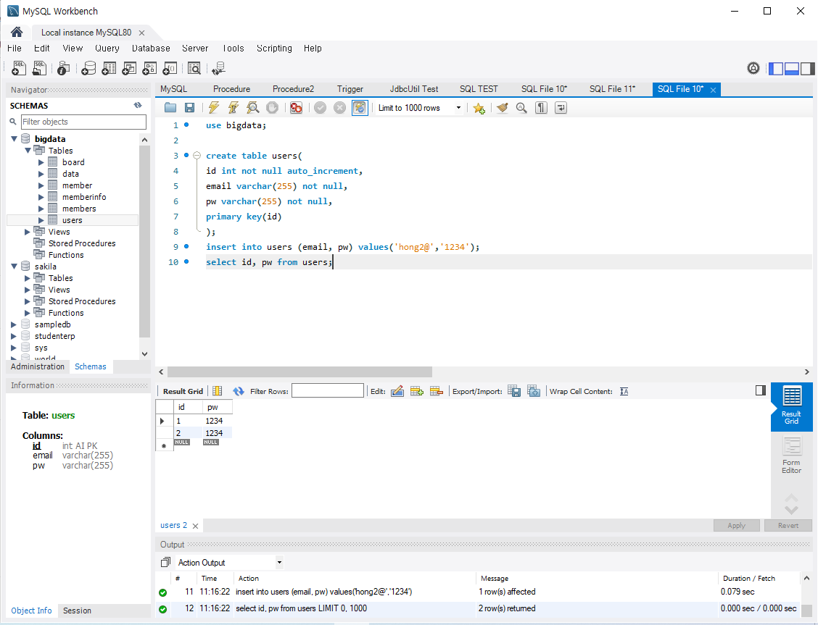Image resolution: width=818 pixels, height=625 pixels.
Task: Beautify the SQL script icon
Action: tap(502, 108)
